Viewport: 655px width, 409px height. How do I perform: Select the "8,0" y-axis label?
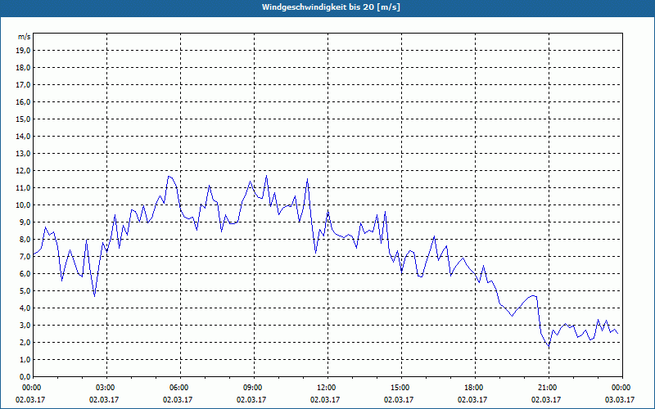(x=25, y=239)
